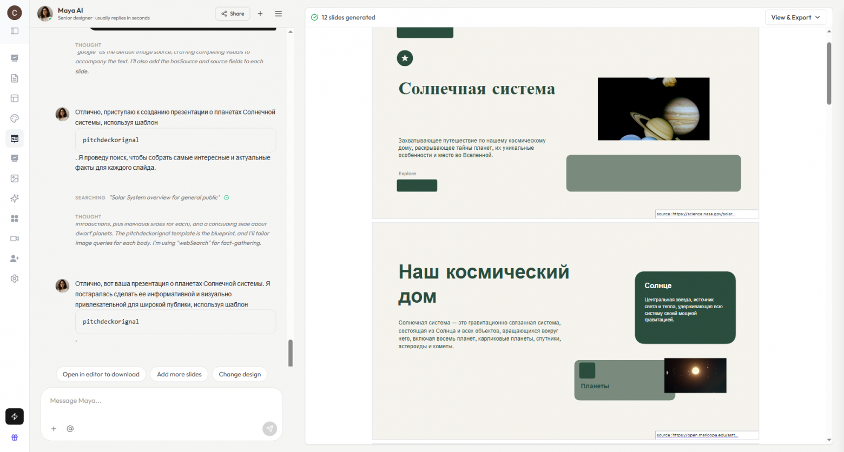The width and height of the screenshot is (844, 452).
Task: Select the Add more slides suggestion
Action: [x=179, y=374]
